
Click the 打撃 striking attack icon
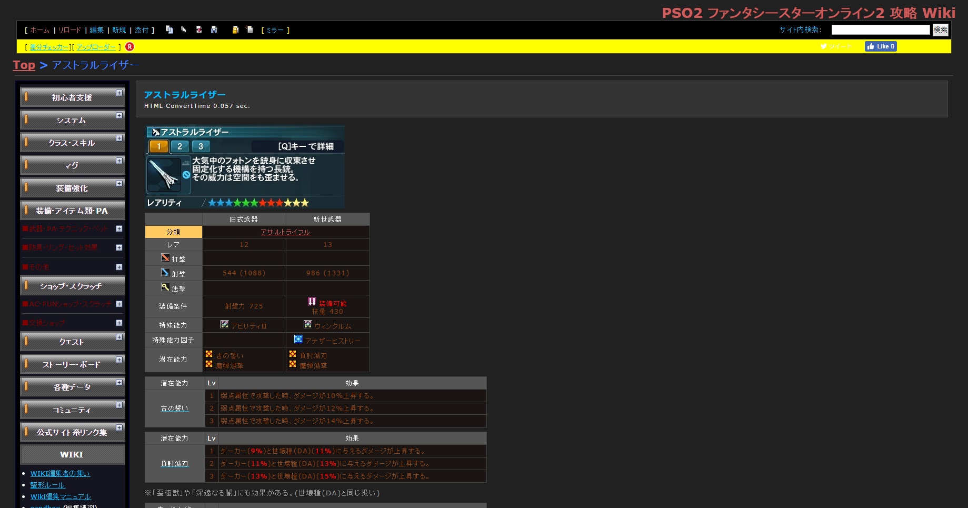click(x=165, y=257)
